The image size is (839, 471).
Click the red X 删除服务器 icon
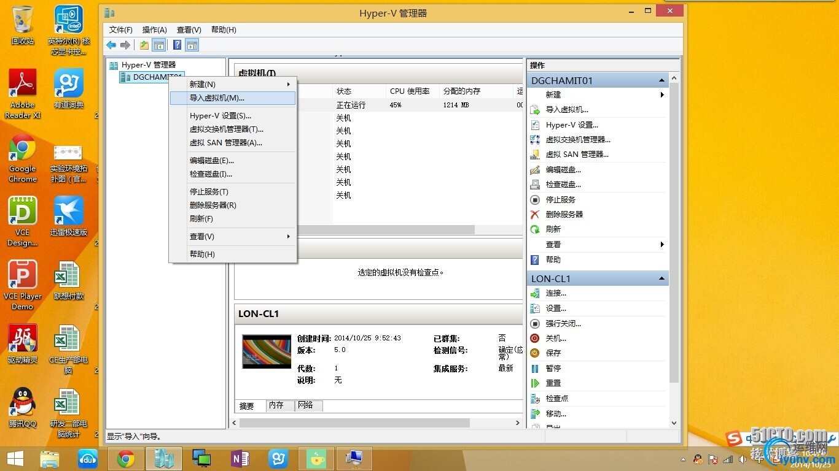pos(535,215)
